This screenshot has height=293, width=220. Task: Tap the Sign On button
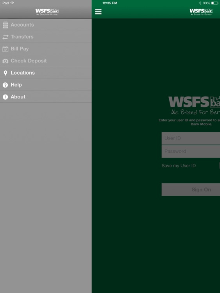click(191, 189)
